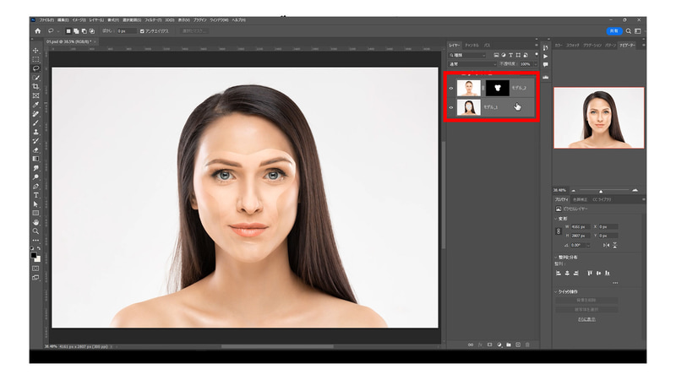Click the add layer mask icon
Screen dimensions: 676x380
(x=490, y=345)
